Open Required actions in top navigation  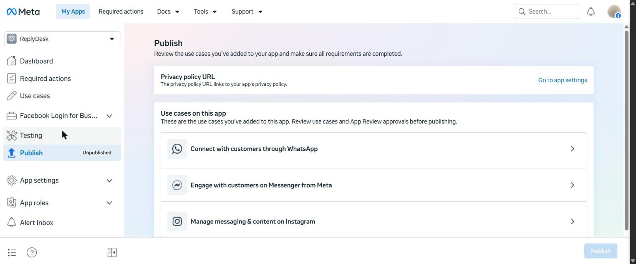point(121,12)
